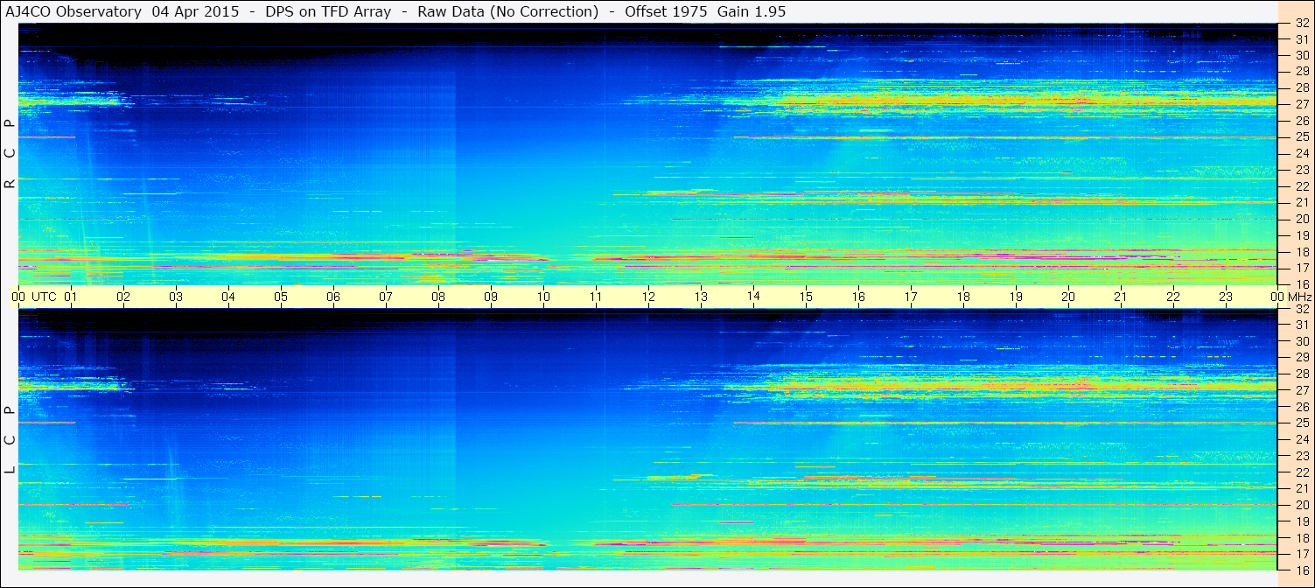Click the 30 MHz label of RCP panel

point(1301,54)
